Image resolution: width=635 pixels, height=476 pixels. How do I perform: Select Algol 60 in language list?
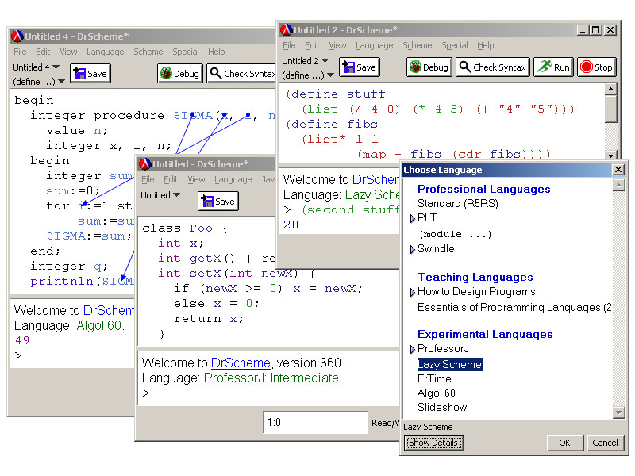tap(437, 393)
